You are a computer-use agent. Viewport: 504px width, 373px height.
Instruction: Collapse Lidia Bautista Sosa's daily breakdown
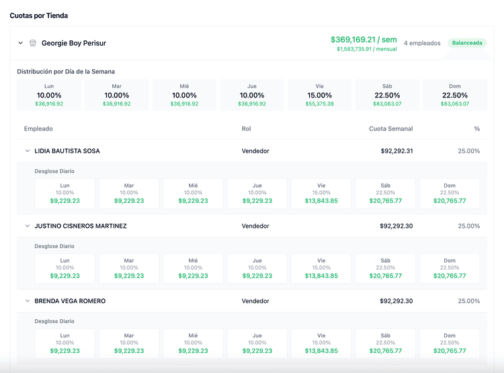[28, 151]
